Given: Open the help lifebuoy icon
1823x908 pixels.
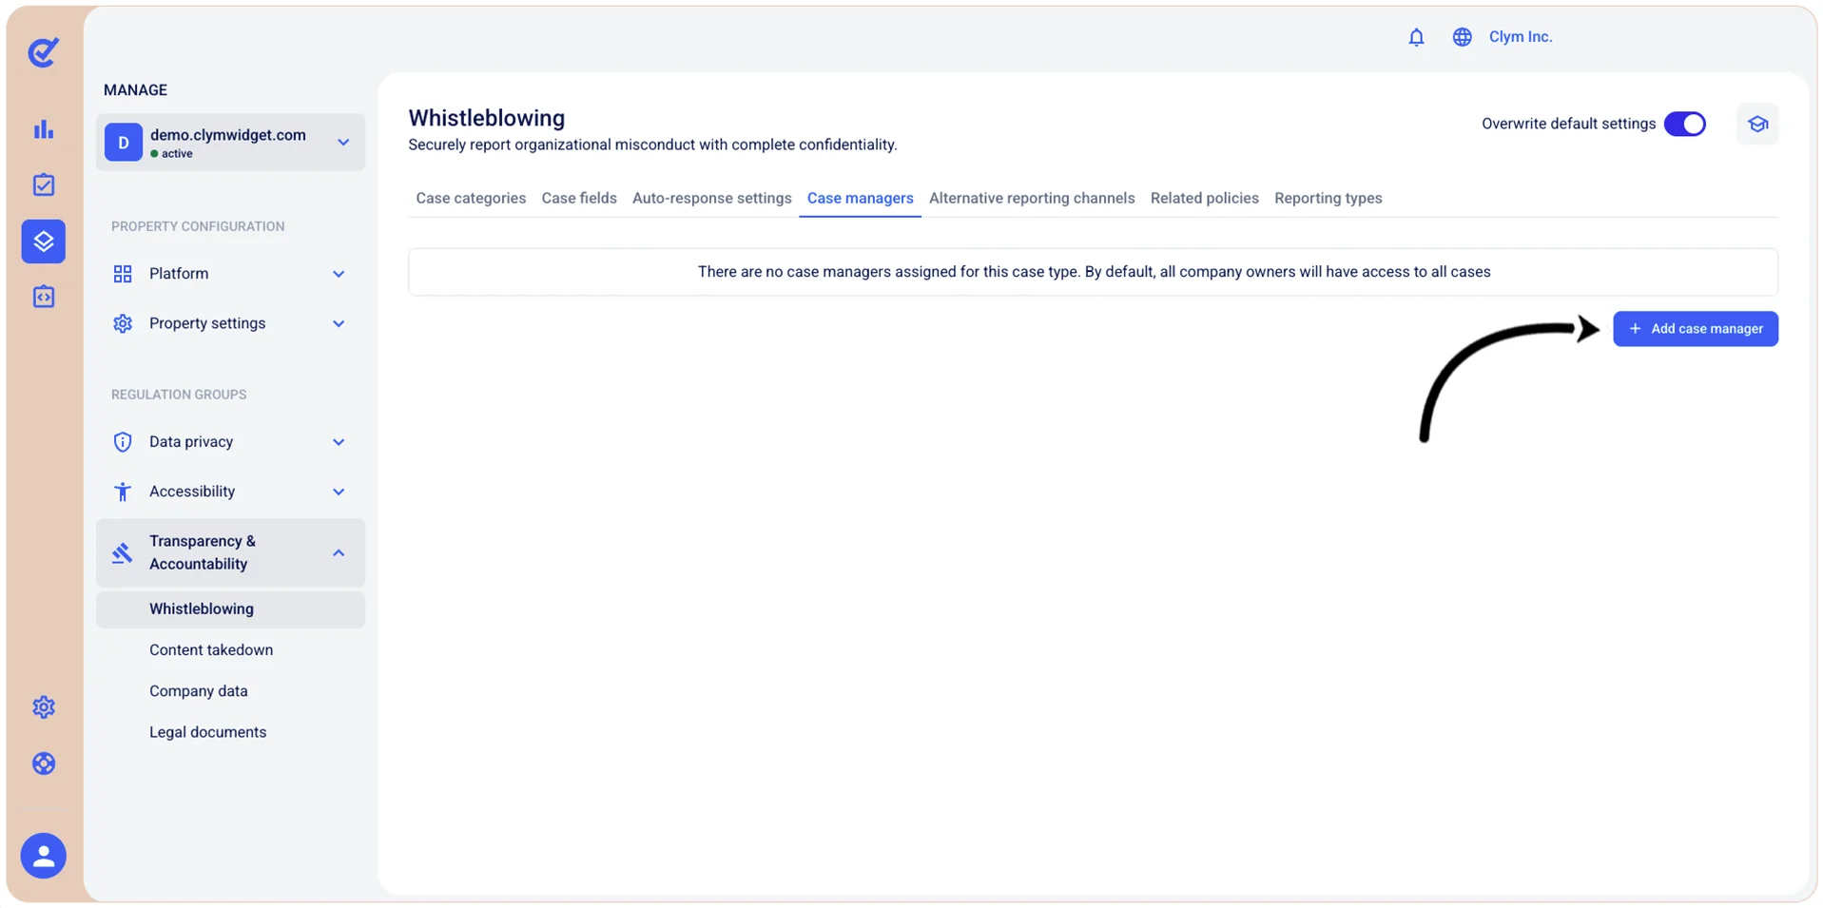Looking at the screenshot, I should [x=44, y=763].
